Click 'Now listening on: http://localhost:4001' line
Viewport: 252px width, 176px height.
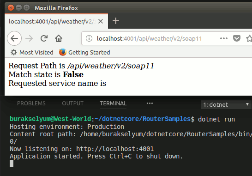82,149
